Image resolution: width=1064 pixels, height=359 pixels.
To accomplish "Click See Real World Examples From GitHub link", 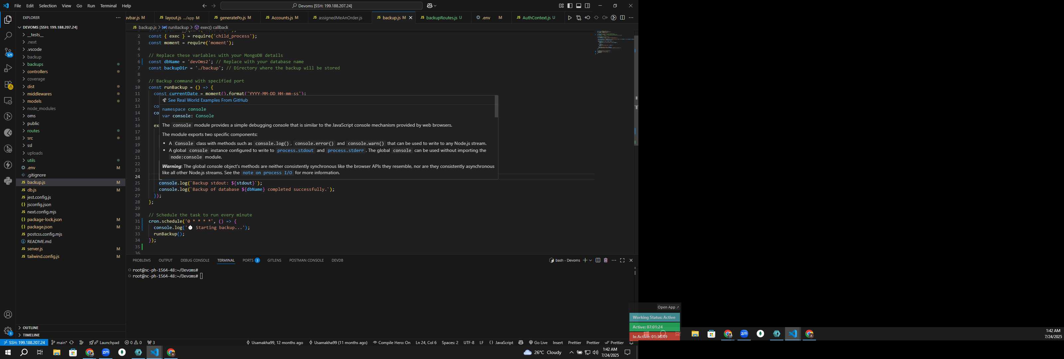I will (208, 100).
